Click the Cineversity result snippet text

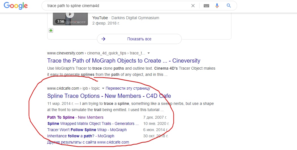click(131, 71)
